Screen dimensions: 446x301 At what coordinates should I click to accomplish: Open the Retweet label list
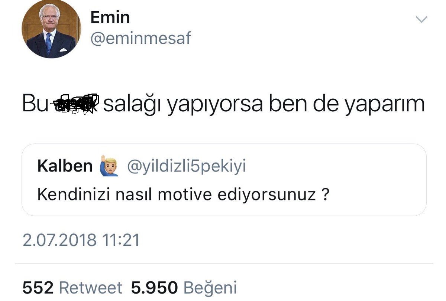click(x=91, y=288)
